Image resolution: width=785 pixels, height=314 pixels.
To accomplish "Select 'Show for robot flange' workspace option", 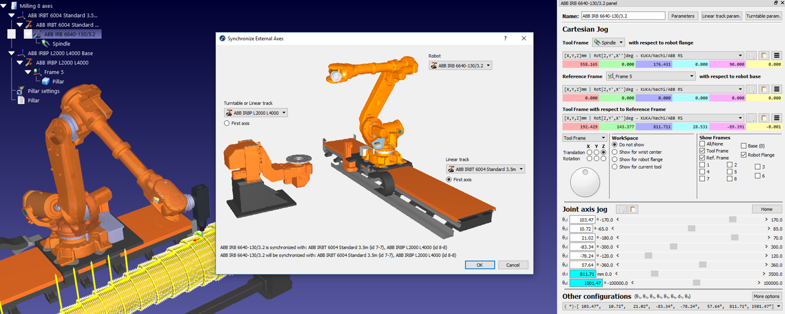I will 615,159.
